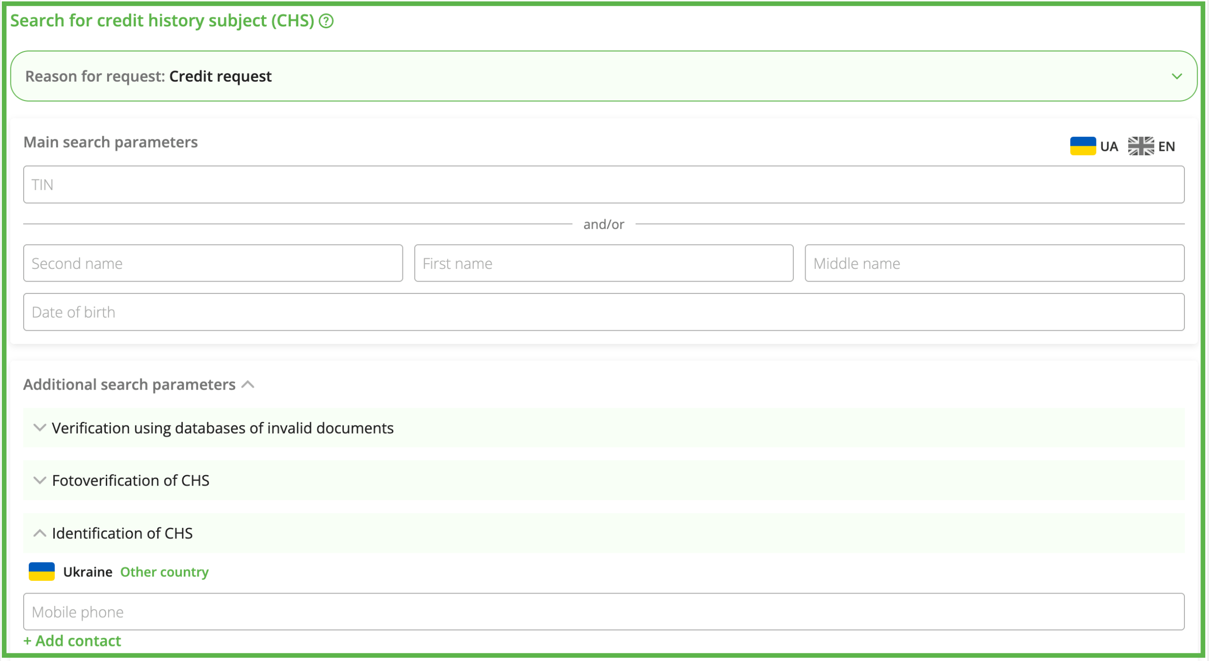Focus the TIN input field

coord(604,184)
